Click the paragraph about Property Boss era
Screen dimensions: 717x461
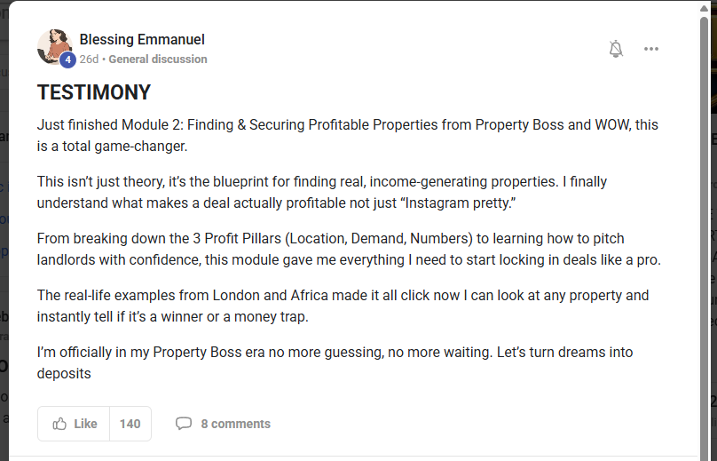click(x=335, y=362)
